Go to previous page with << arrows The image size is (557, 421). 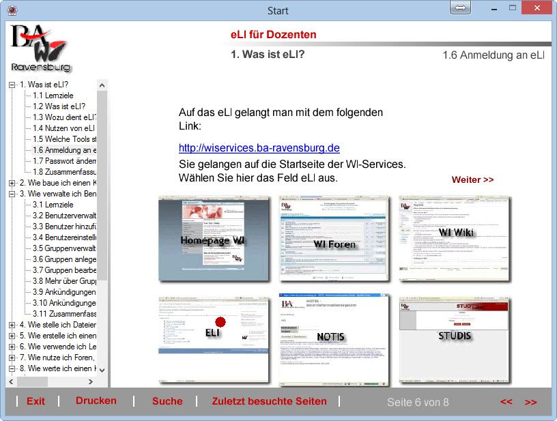(506, 402)
